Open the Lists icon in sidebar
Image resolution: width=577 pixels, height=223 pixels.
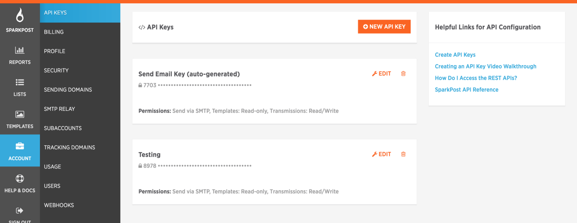pyautogui.click(x=20, y=82)
